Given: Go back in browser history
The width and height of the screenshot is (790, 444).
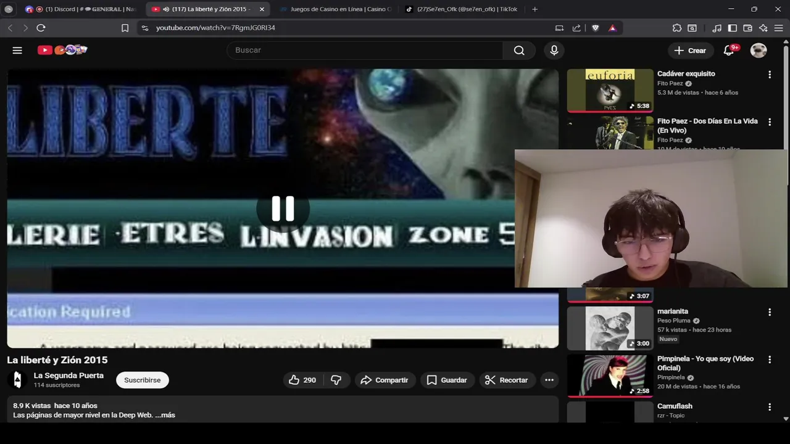Looking at the screenshot, I should pos(10,28).
